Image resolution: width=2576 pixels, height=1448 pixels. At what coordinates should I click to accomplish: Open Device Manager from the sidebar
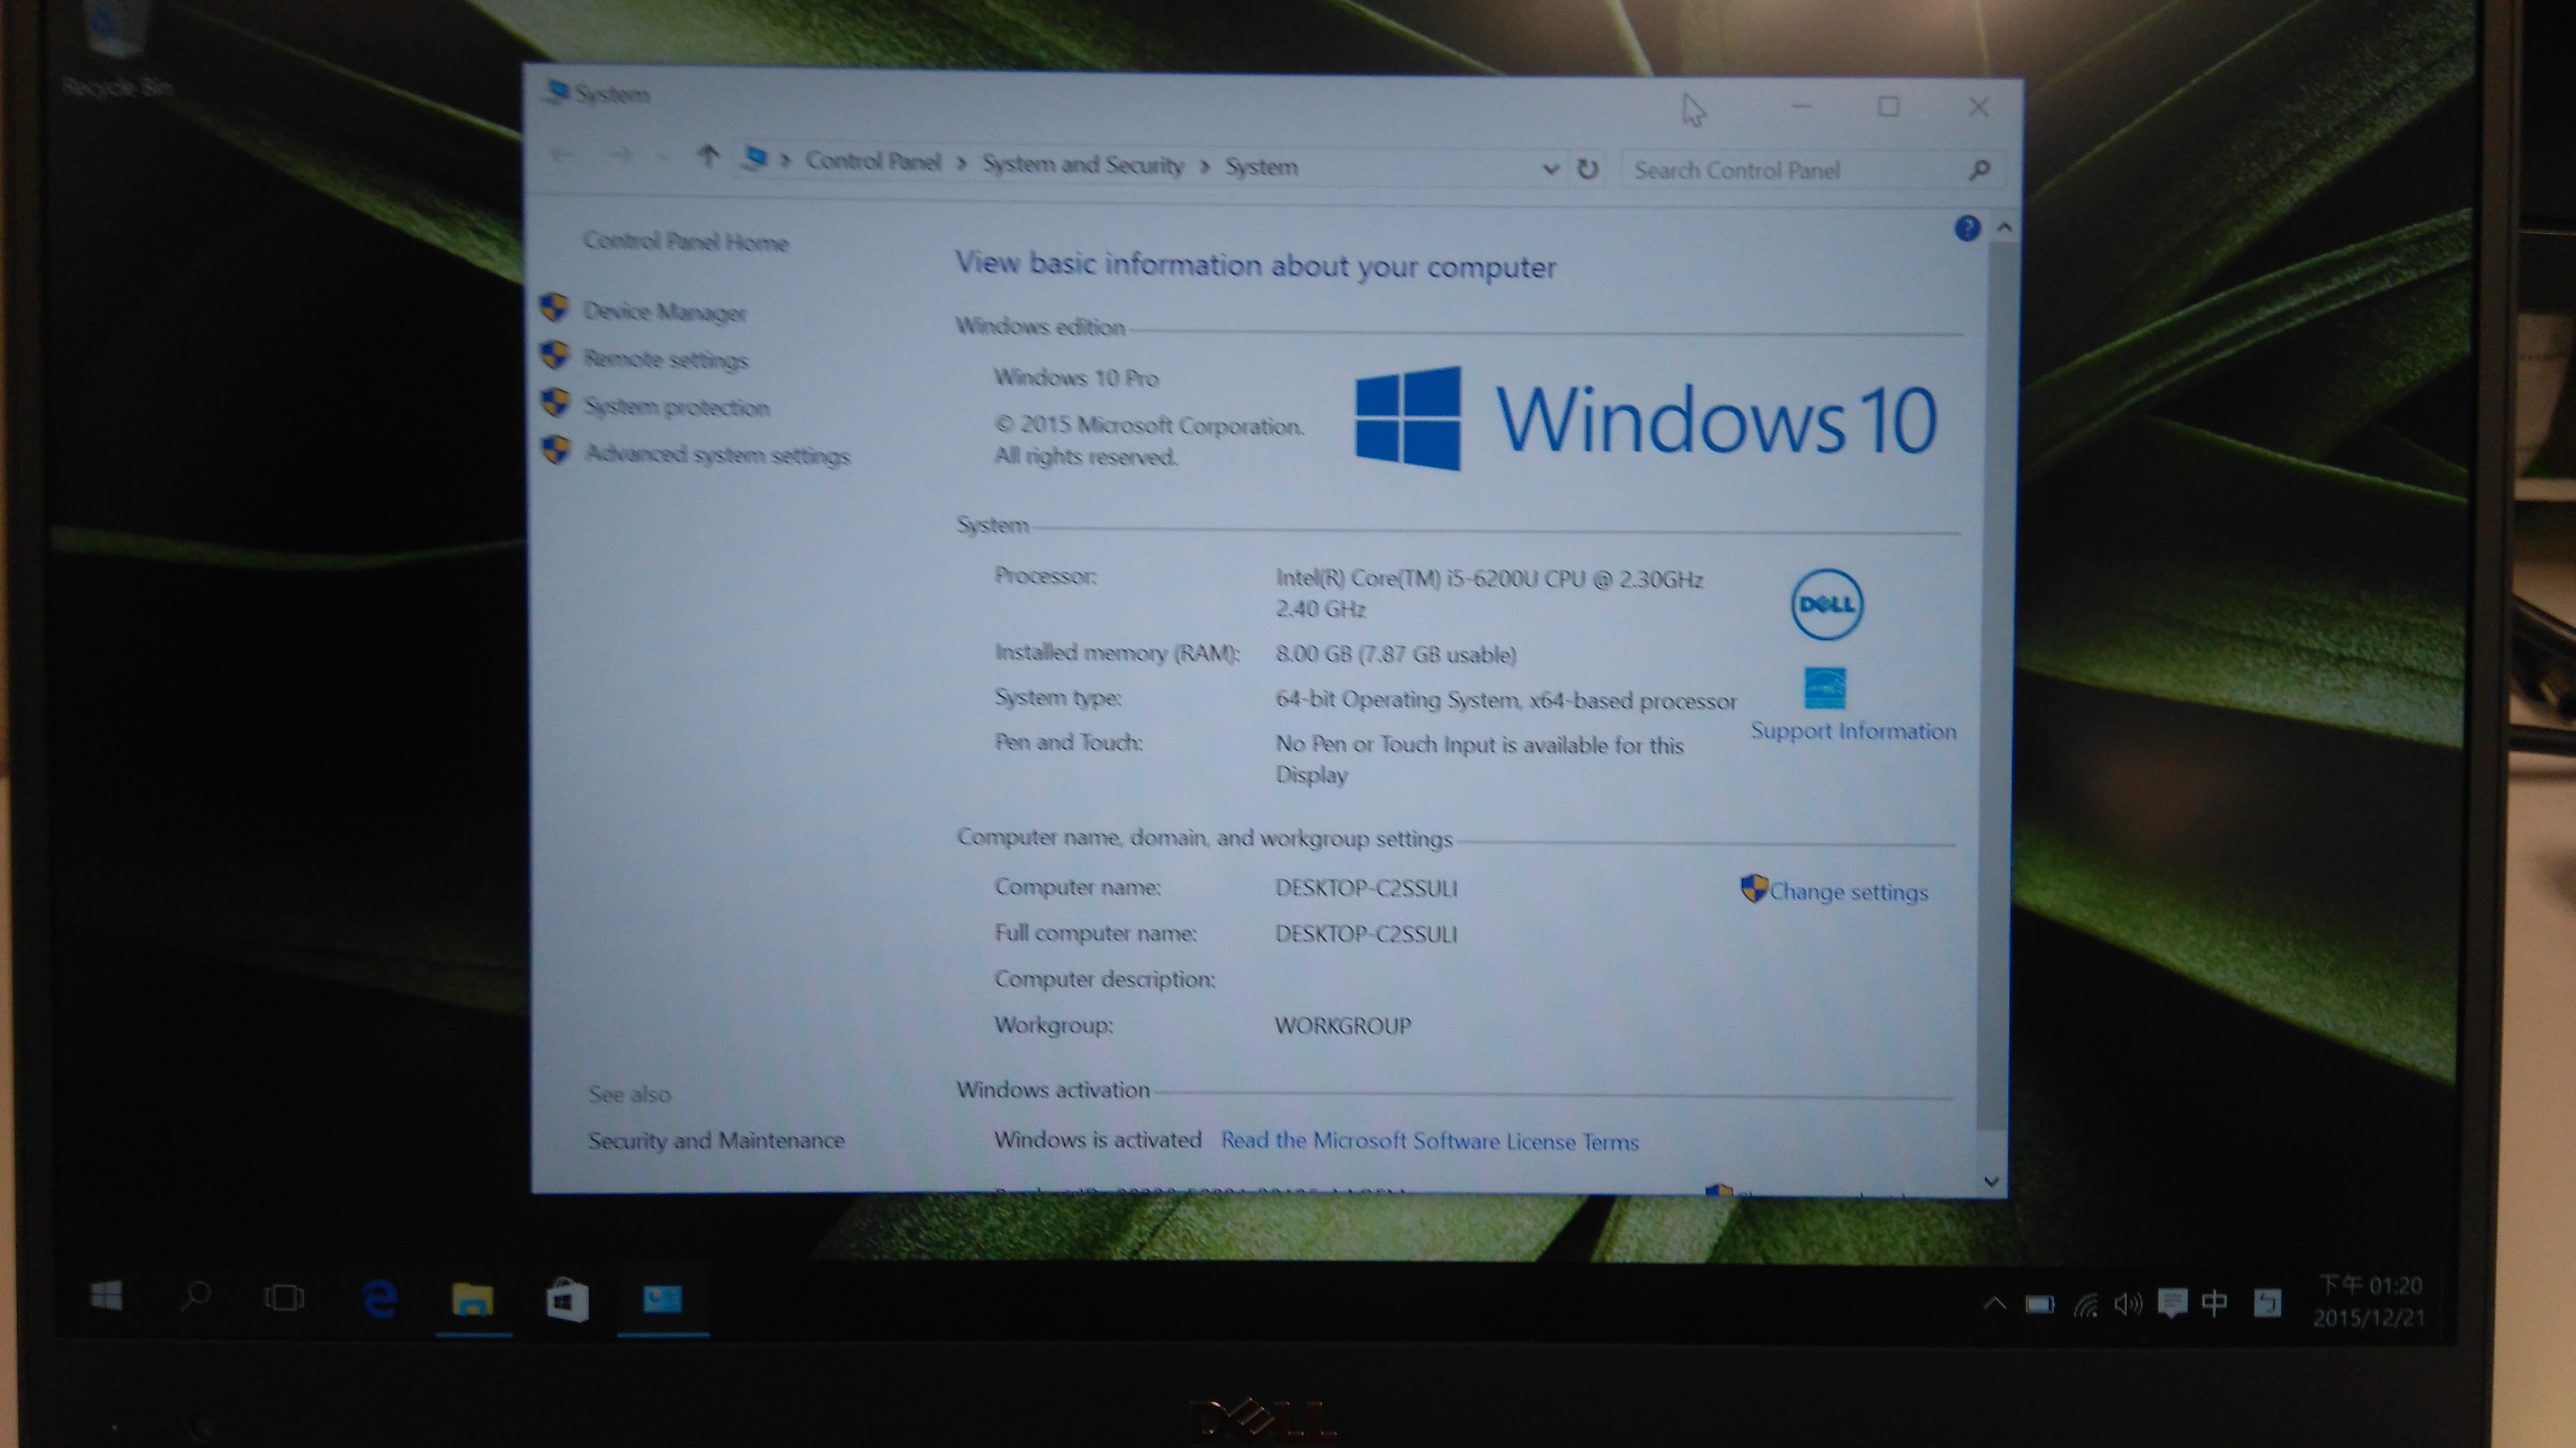(x=664, y=312)
